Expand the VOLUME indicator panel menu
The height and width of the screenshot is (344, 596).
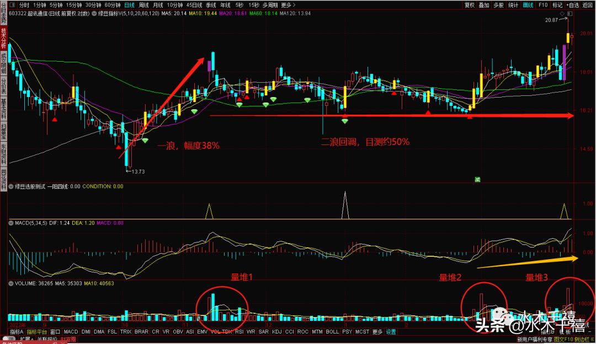11,283
